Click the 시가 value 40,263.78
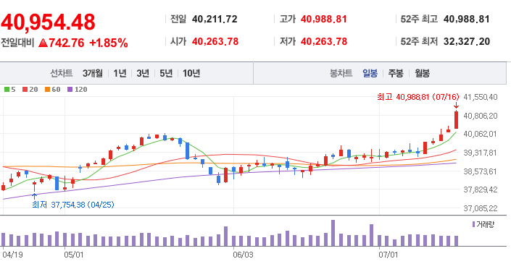Image resolution: width=511 pixels, height=264 pixels. click(215, 42)
